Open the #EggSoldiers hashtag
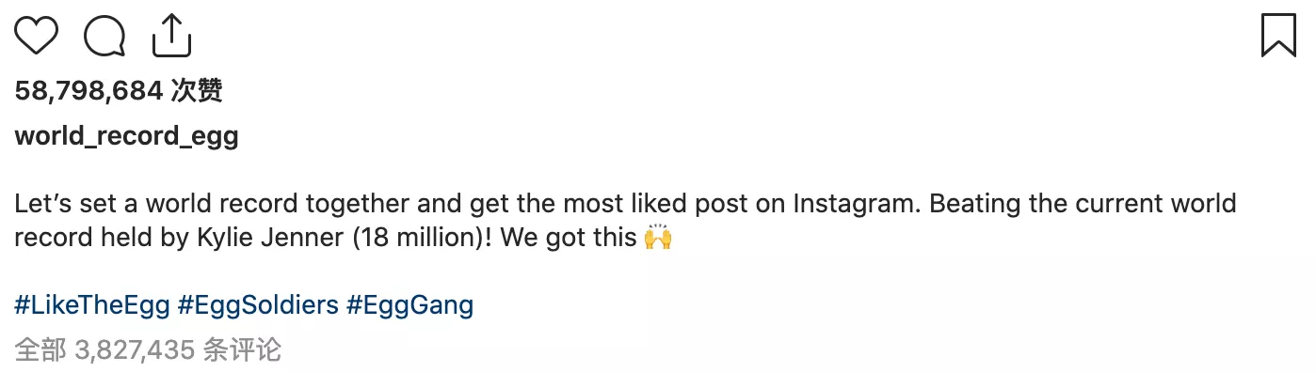The width and height of the screenshot is (1316, 372). point(258,305)
